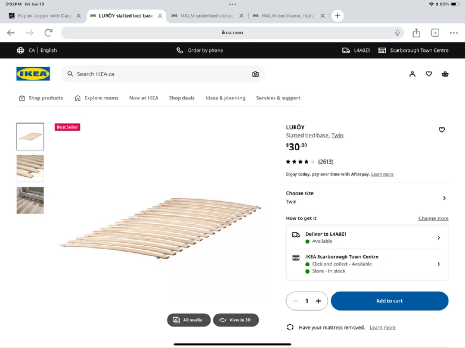
Task: Select the bed frame room thumbnail
Action: pos(30,200)
